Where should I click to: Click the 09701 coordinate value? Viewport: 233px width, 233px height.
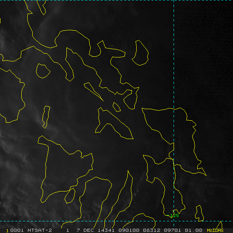172,230
